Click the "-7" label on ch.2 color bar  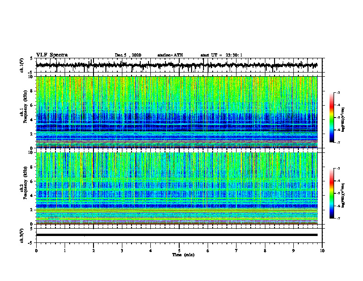coord(338,218)
